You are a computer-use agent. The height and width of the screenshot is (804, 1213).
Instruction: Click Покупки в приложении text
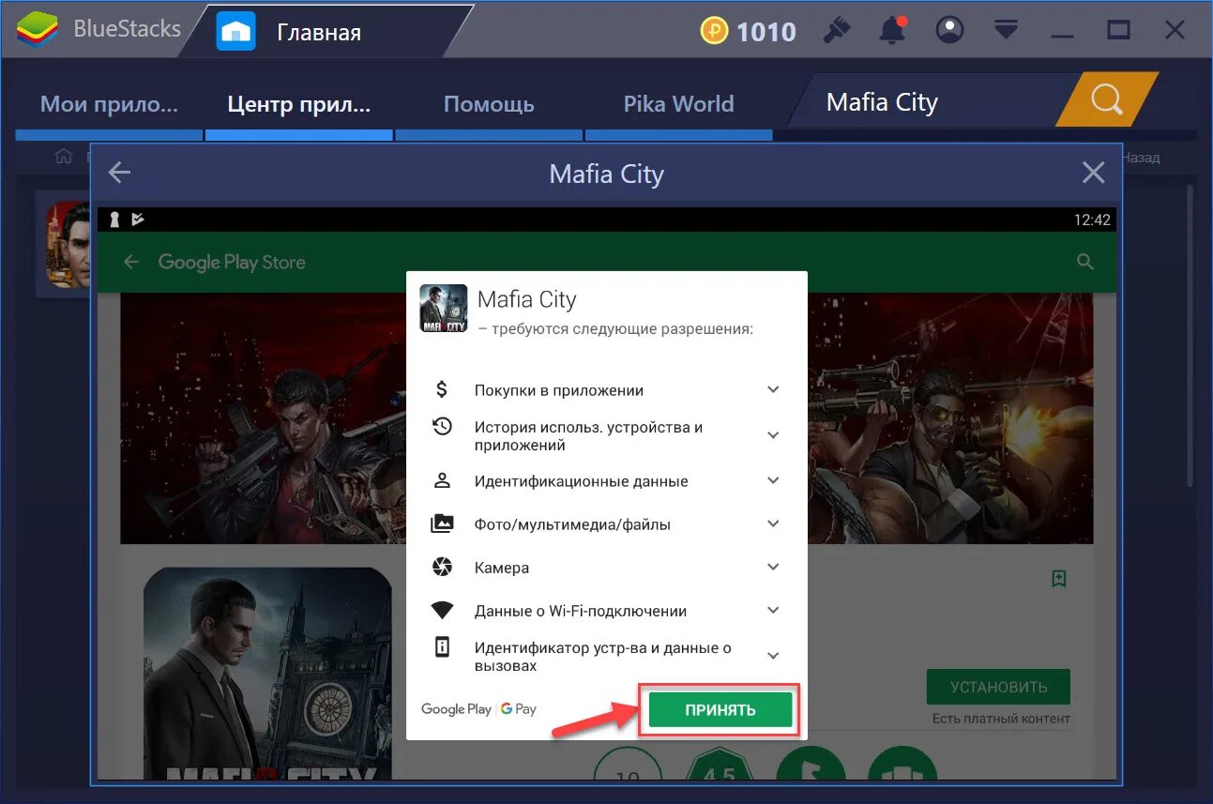[x=559, y=390]
